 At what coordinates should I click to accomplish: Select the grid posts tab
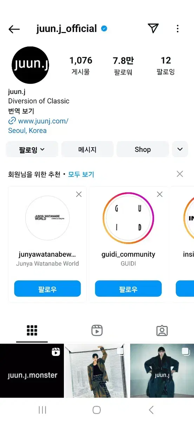32,330
